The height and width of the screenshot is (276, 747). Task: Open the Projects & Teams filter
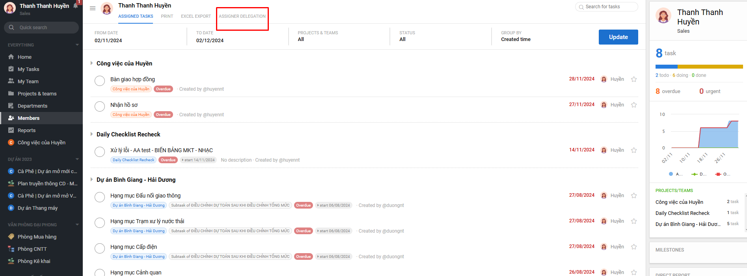click(339, 36)
